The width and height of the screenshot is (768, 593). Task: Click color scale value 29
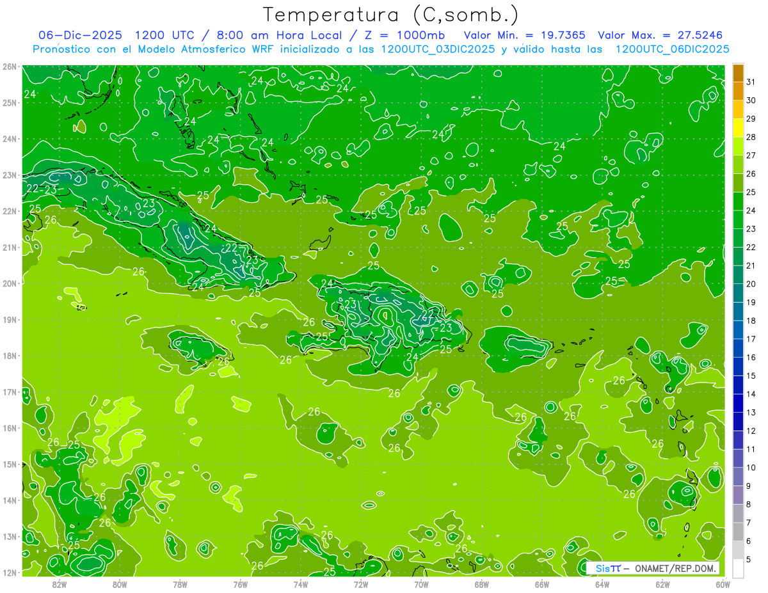coord(751,119)
